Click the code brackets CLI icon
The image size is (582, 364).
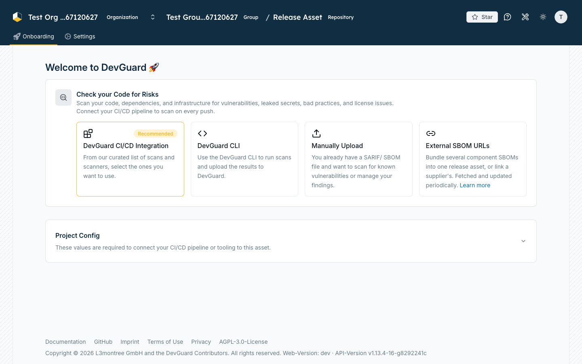pos(202,133)
